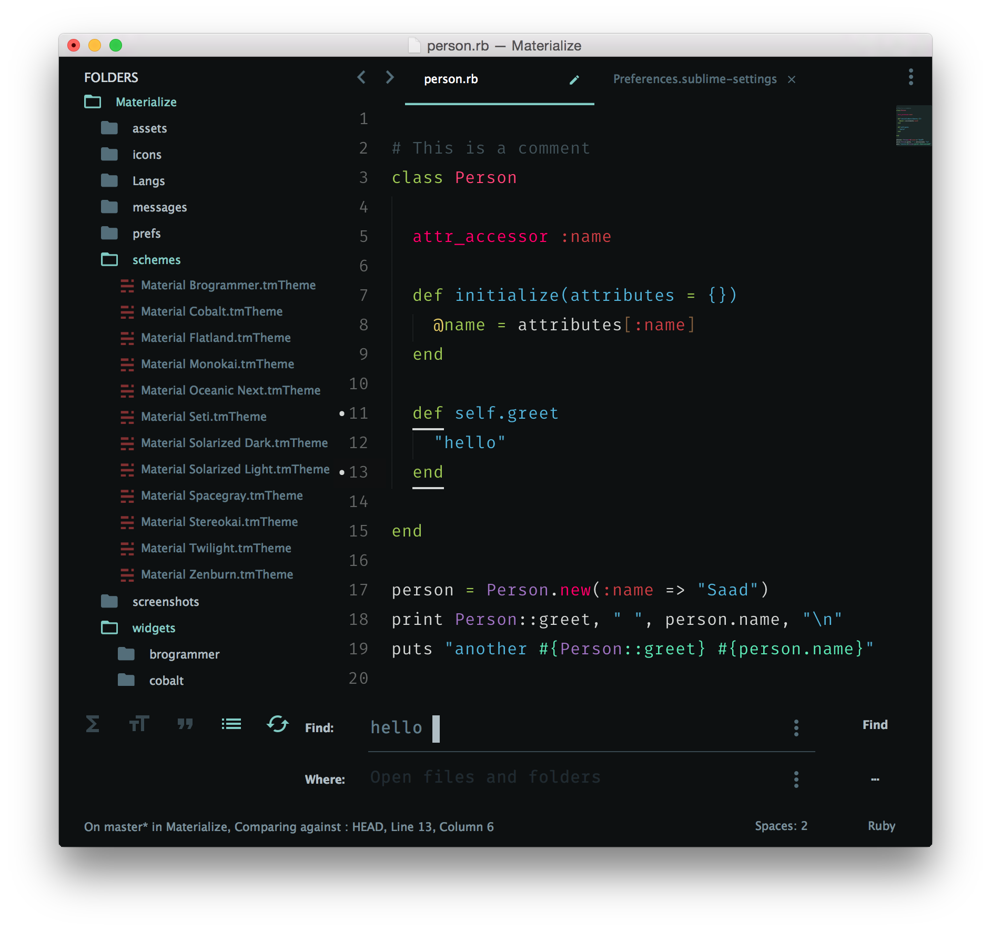Image resolution: width=991 pixels, height=931 pixels.
Task: Open Material Stereokai.tmTheme file
Action: pos(209,522)
